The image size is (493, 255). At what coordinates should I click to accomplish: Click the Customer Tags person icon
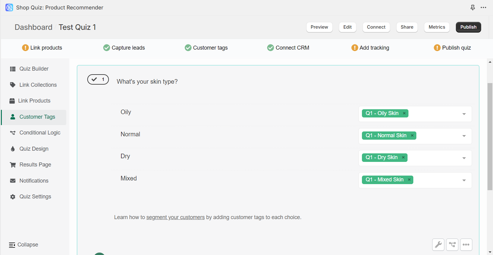click(x=13, y=117)
